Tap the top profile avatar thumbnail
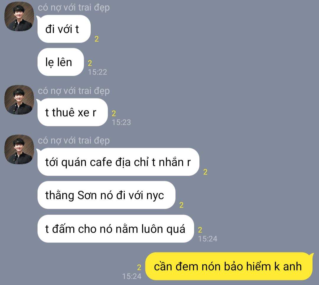Screen dimensions: 319x285 [19, 17]
